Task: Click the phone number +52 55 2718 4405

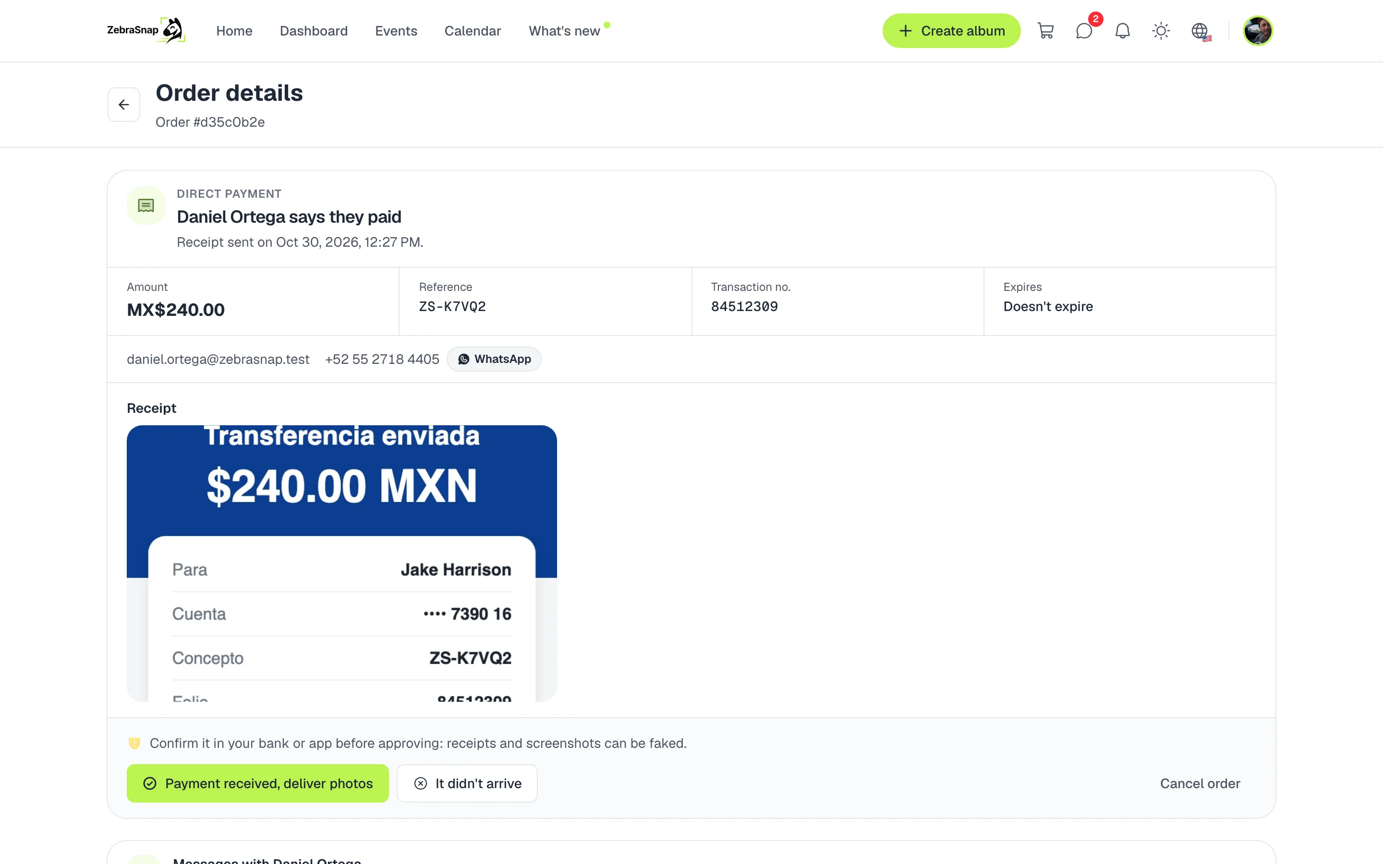Action: coord(382,359)
